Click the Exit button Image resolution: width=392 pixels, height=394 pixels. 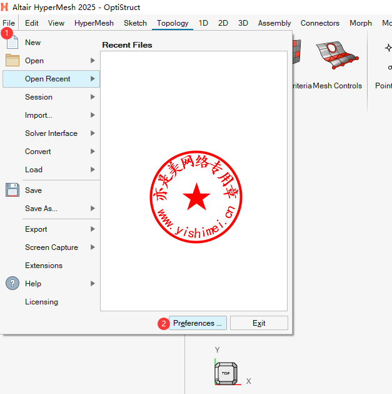tap(259, 323)
